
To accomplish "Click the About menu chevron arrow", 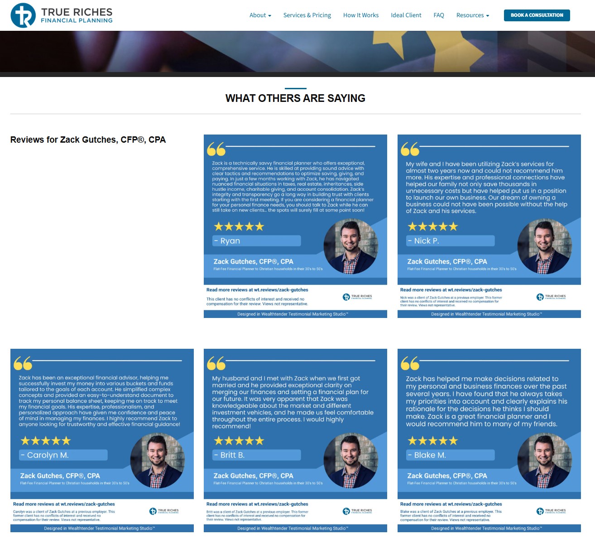I will [x=270, y=16].
